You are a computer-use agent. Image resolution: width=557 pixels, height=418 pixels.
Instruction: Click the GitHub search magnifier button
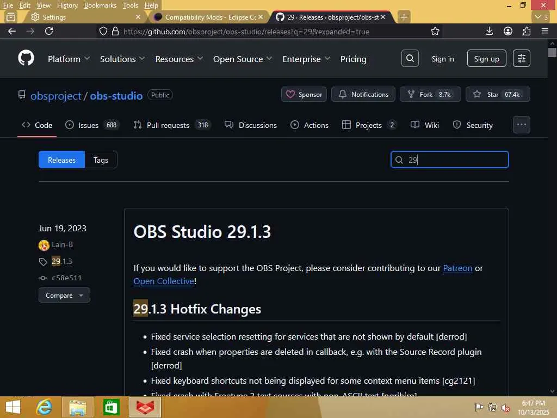[x=410, y=58]
